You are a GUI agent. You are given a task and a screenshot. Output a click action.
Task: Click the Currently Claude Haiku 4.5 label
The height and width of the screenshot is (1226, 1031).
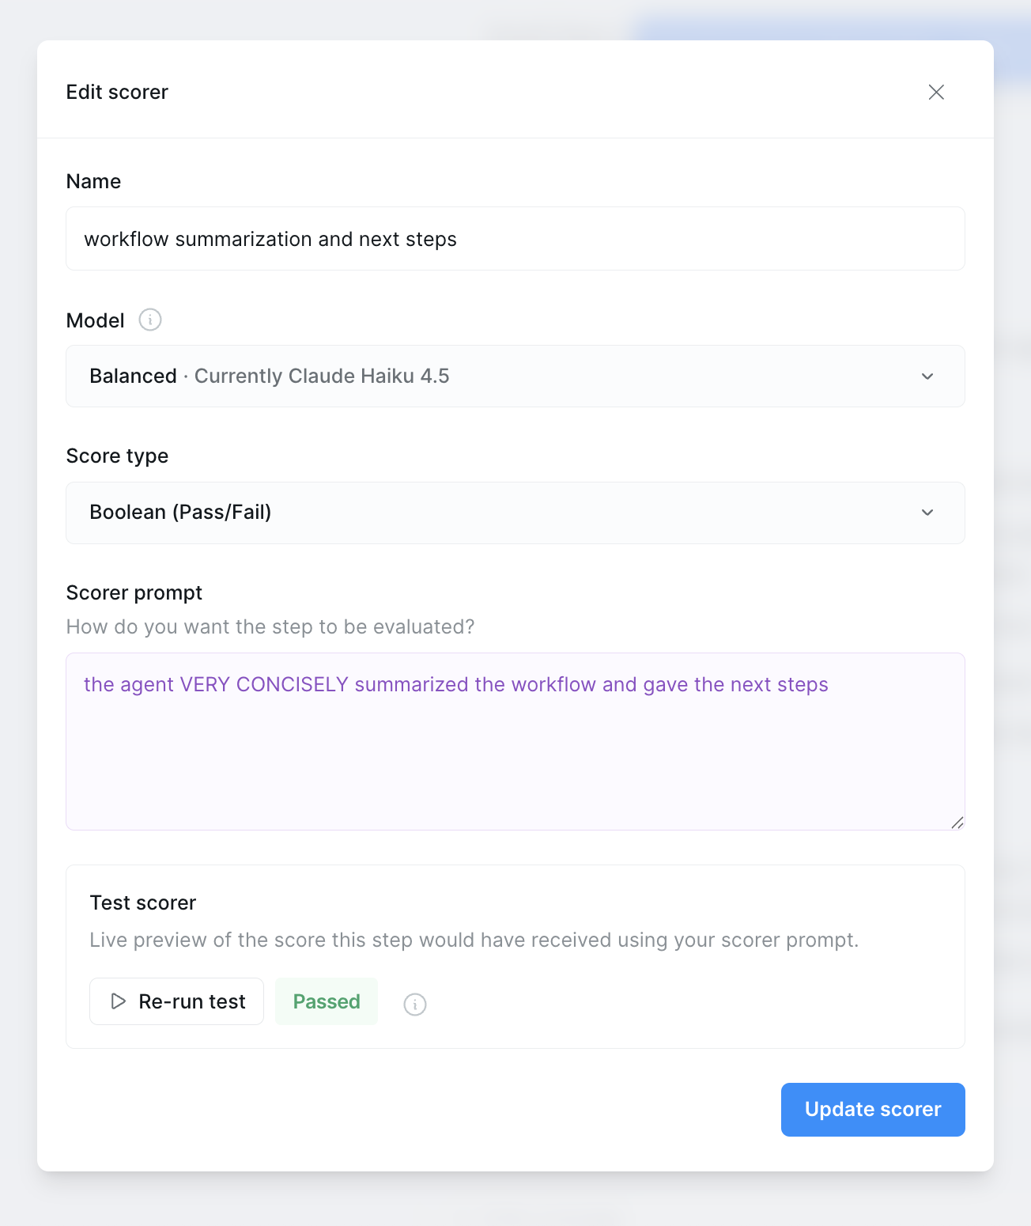click(321, 377)
